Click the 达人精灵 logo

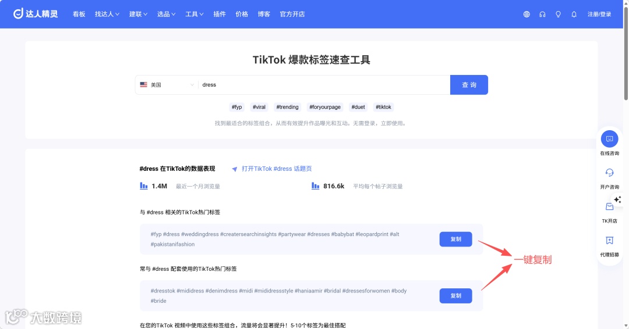pos(36,14)
